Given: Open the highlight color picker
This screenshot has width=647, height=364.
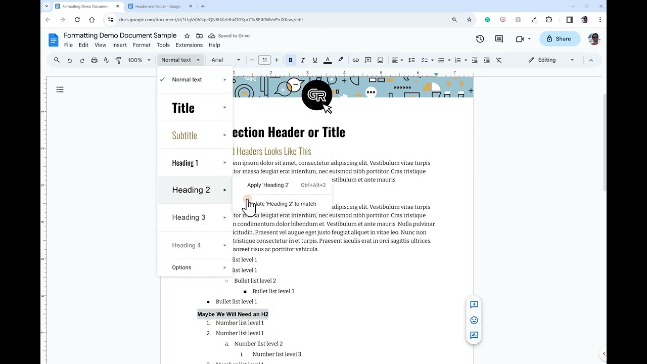Looking at the screenshot, I should (341, 60).
